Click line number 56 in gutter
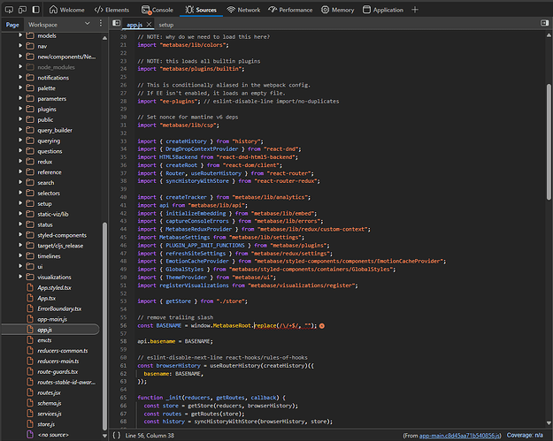The width and height of the screenshot is (553, 441). click(123, 325)
